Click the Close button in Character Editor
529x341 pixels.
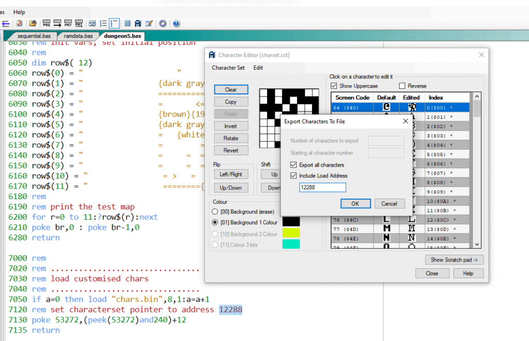[432, 273]
